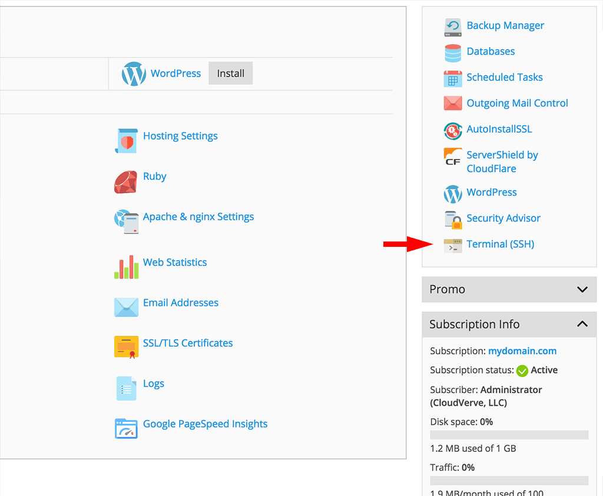Screen dimensions: 603x496
Task: Select the 'Disk space: 0%' text
Action: pos(462,422)
